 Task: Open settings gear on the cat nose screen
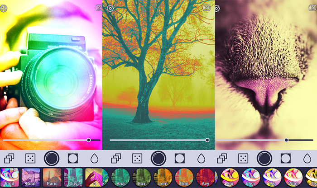(x=217, y=8)
